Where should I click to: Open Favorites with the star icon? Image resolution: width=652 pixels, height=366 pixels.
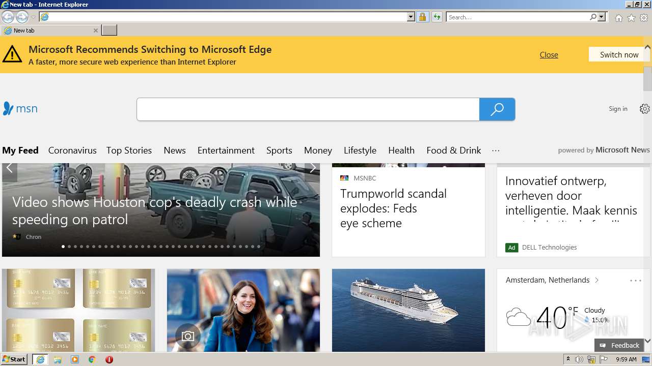tap(631, 18)
